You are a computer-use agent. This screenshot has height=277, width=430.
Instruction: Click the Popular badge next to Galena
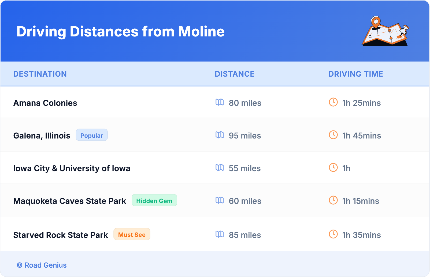(92, 135)
